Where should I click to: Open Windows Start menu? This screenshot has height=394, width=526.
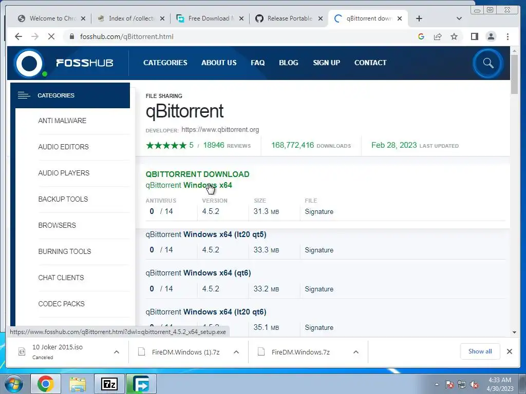pos(13,384)
